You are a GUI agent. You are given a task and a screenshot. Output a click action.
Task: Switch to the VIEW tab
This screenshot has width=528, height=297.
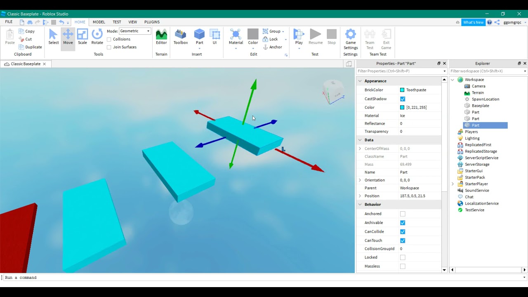pyautogui.click(x=133, y=22)
